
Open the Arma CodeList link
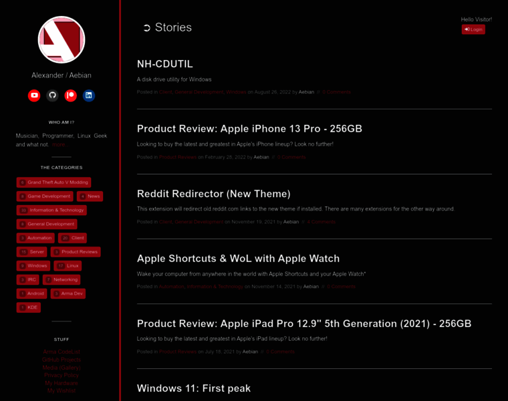pos(61,352)
